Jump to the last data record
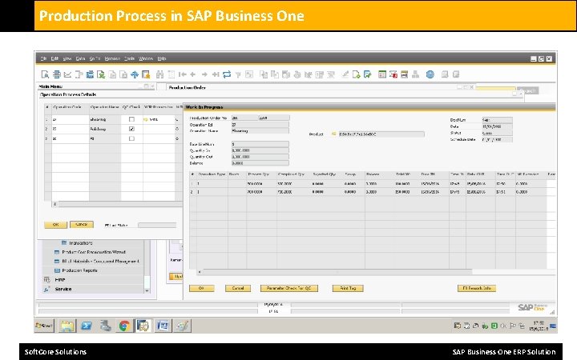 pos(216,74)
